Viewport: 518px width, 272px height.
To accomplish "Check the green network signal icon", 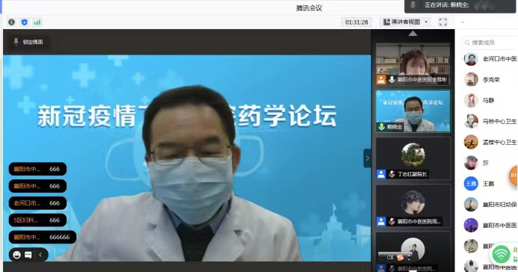I will (37, 22).
